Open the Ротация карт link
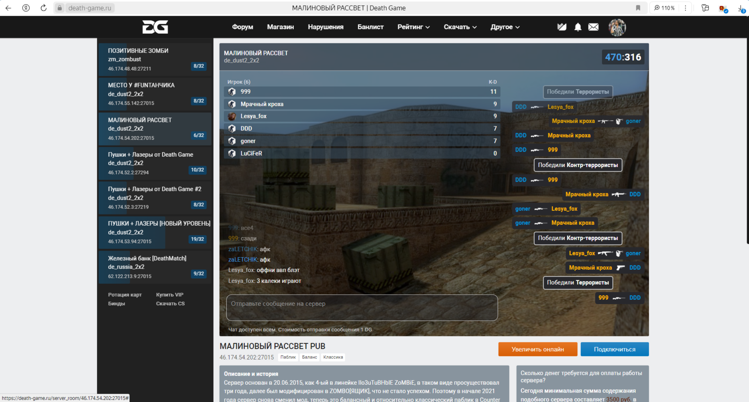This screenshot has width=749, height=402. [125, 295]
